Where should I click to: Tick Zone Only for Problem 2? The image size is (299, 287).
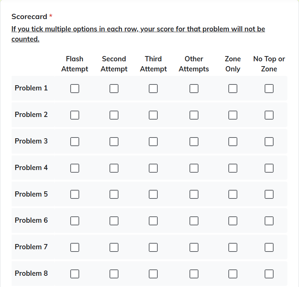[x=233, y=115]
